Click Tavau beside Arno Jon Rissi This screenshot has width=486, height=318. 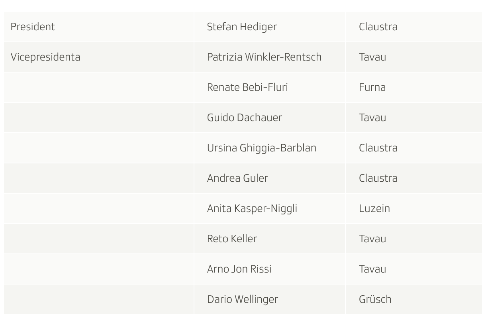coord(372,269)
